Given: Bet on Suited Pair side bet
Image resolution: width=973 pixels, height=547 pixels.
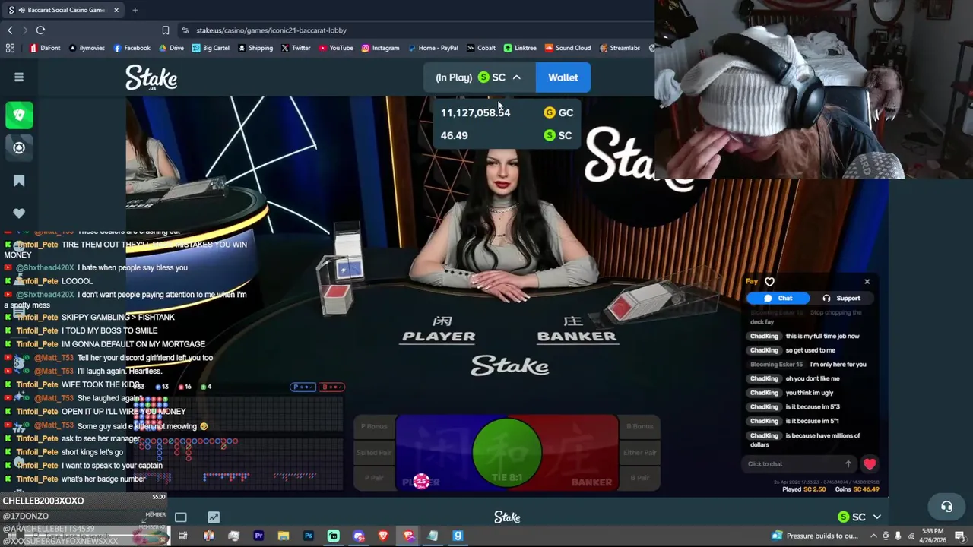Looking at the screenshot, I should (374, 452).
